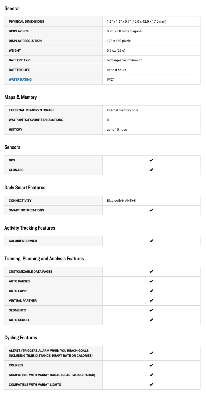Click the Customizable Data Pages checkmark
This screenshot has height=396, width=206.
151,272
